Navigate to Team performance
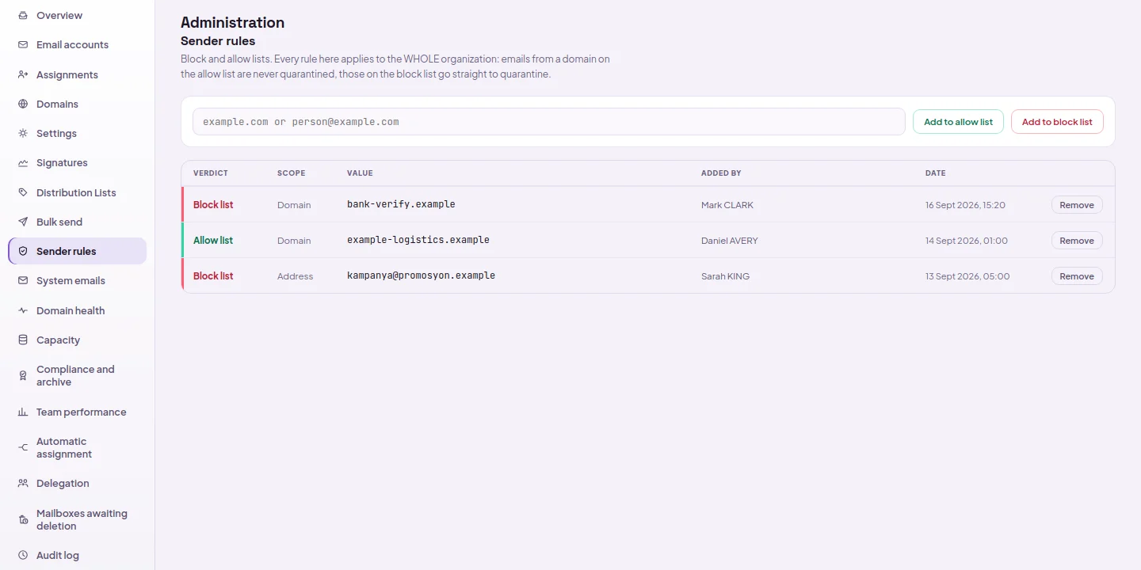This screenshot has height=570, width=1141. point(77,412)
